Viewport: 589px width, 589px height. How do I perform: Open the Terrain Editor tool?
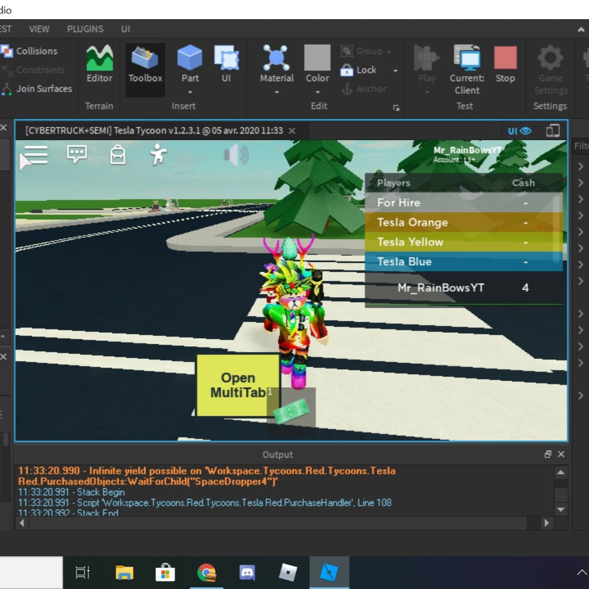pos(99,64)
